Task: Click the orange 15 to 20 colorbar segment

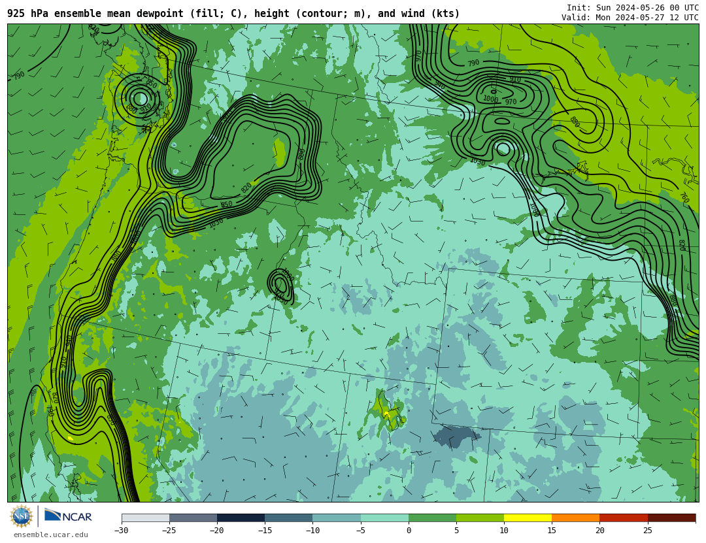Action: pos(576,518)
